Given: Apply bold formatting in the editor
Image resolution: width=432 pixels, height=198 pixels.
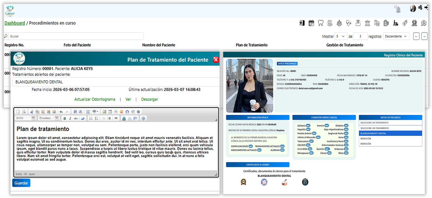Looking at the screenshot, I should [65, 118].
